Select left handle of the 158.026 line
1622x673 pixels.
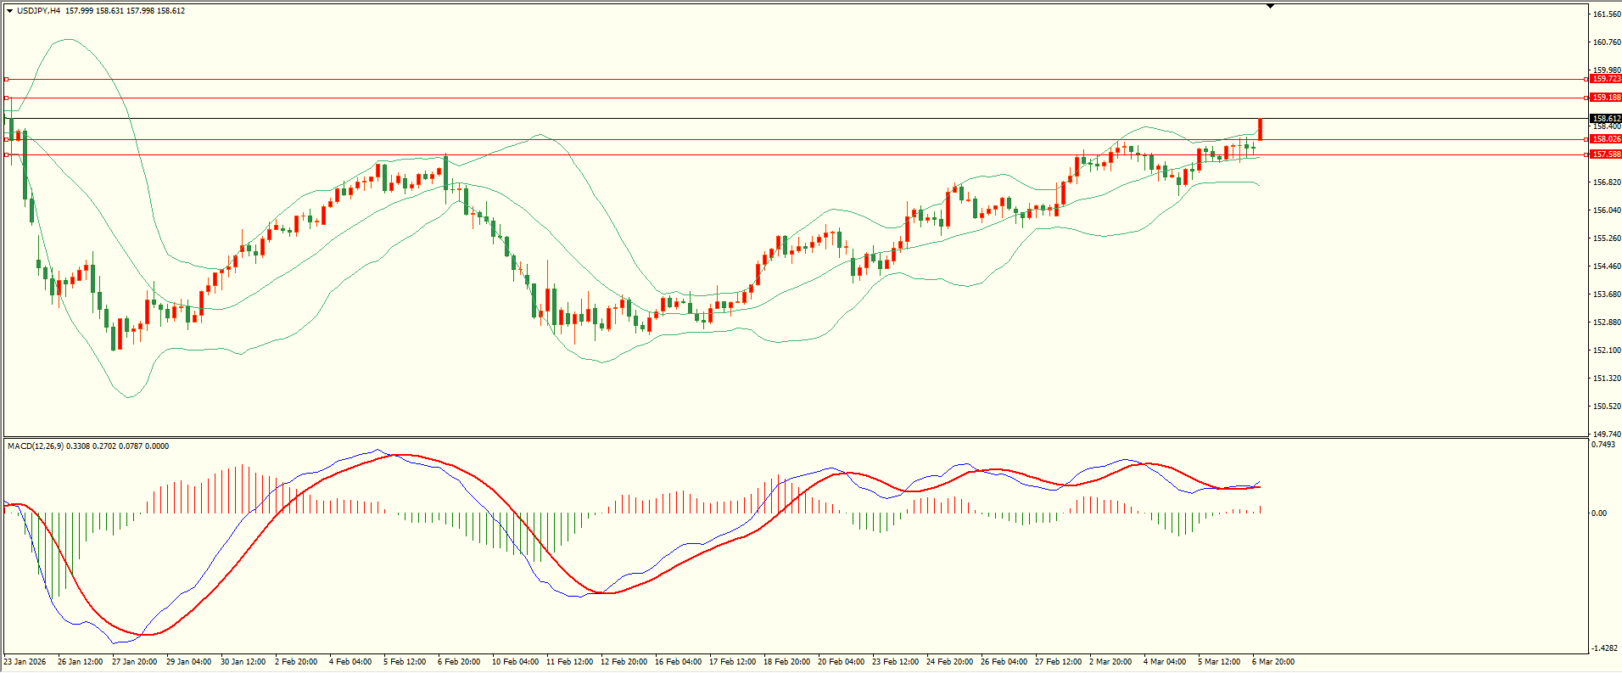click(x=6, y=139)
